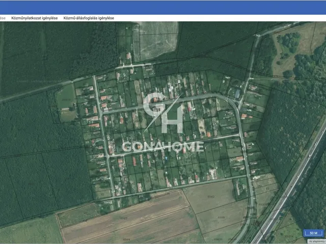
Task: Click the road junction north of the village
Action: coord(129,66)
